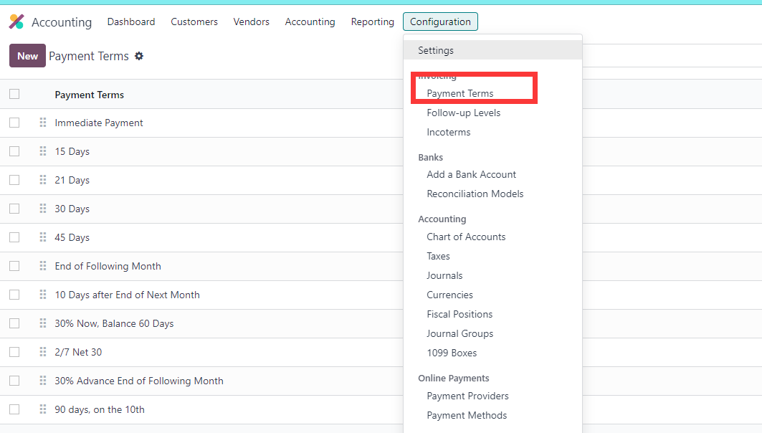Open Settings from the Configuration menu

click(492, 50)
